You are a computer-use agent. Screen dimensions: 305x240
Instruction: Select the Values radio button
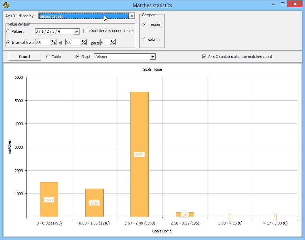coord(9,31)
